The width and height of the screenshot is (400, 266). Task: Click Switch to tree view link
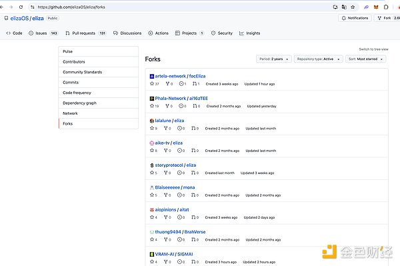[373, 49]
